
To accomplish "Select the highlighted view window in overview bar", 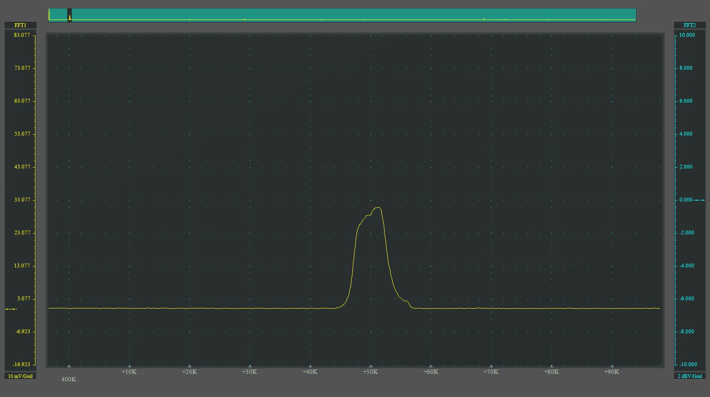I will 69,15.
